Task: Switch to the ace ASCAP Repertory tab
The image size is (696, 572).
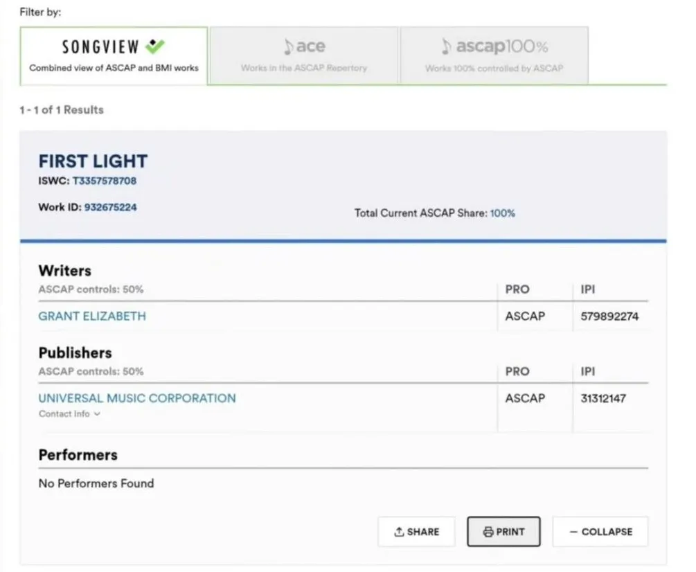Action: 304,55
